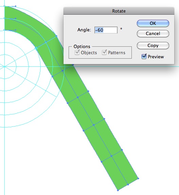Screen dimensions: 179x195
Task: Select the bottom-most corner anchor of green shape
Action: point(118,190)
